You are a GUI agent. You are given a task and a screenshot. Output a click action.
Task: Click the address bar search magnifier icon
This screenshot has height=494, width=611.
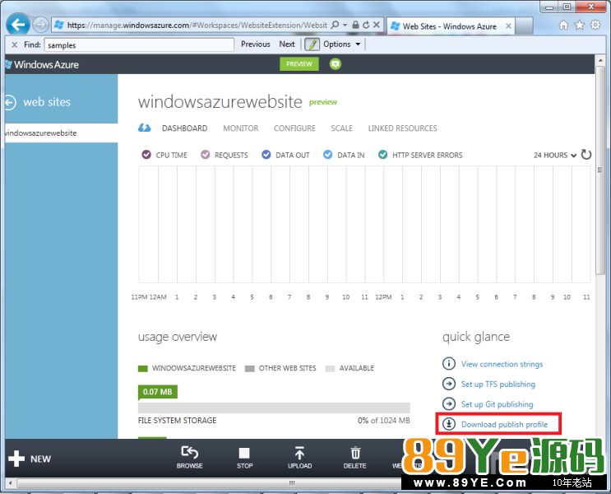click(335, 25)
